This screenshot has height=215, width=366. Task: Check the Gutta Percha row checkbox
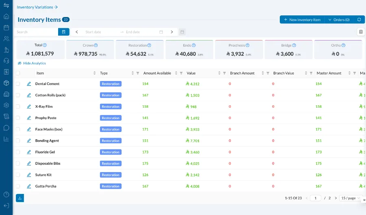(x=18, y=186)
